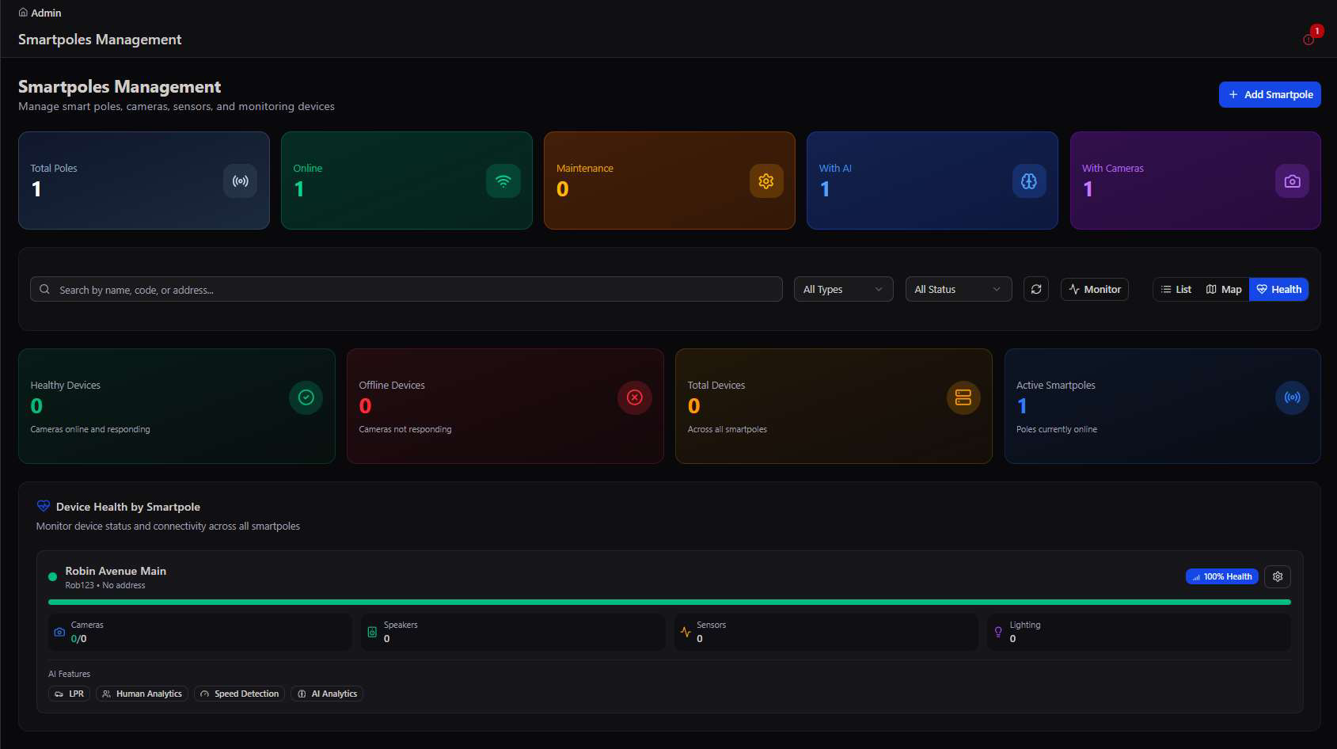1337x749 pixels.
Task: Select the Health view toggle
Action: point(1278,289)
